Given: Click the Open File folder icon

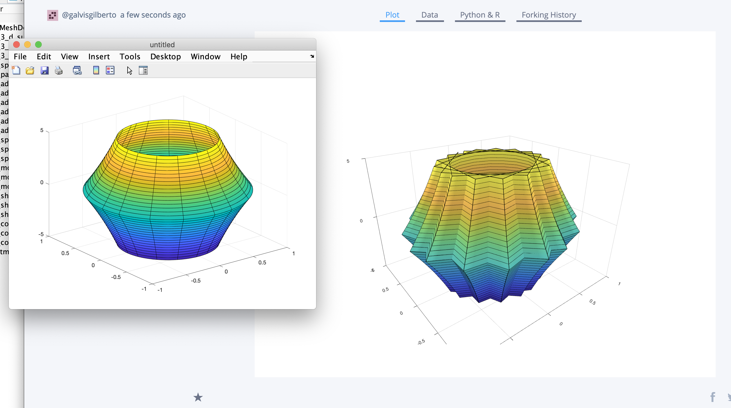Looking at the screenshot, I should click(30, 70).
